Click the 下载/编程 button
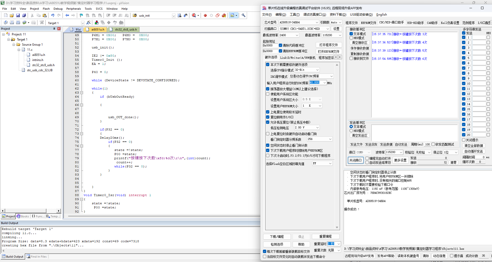Image resolution: width=492 pixels, height=262 pixels. [x=277, y=237]
